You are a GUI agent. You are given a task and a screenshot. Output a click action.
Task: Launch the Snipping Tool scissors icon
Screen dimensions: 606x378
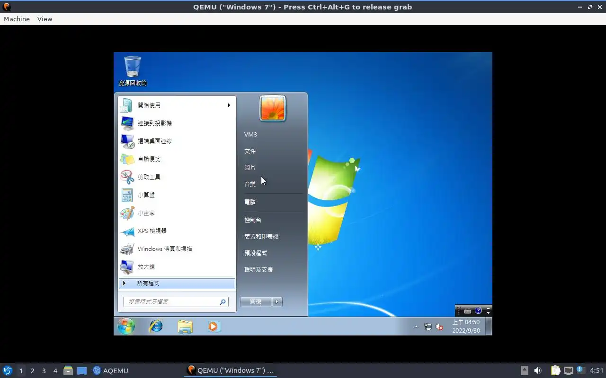[126, 177]
